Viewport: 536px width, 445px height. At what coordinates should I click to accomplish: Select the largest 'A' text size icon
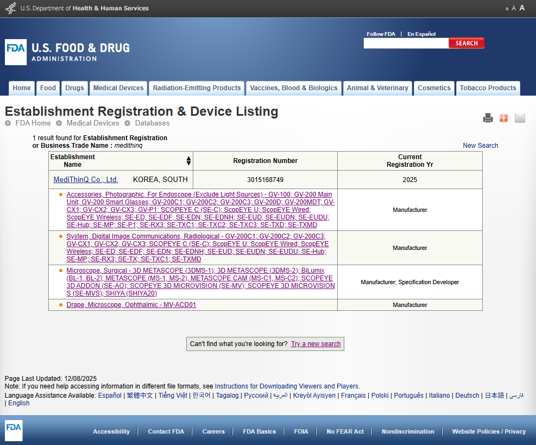click(522, 8)
